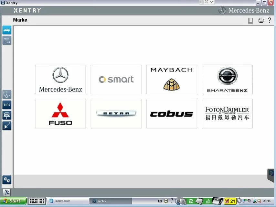Open the dark side tab on the right edge
The height and width of the screenshot is (207, 276).
(271, 175)
